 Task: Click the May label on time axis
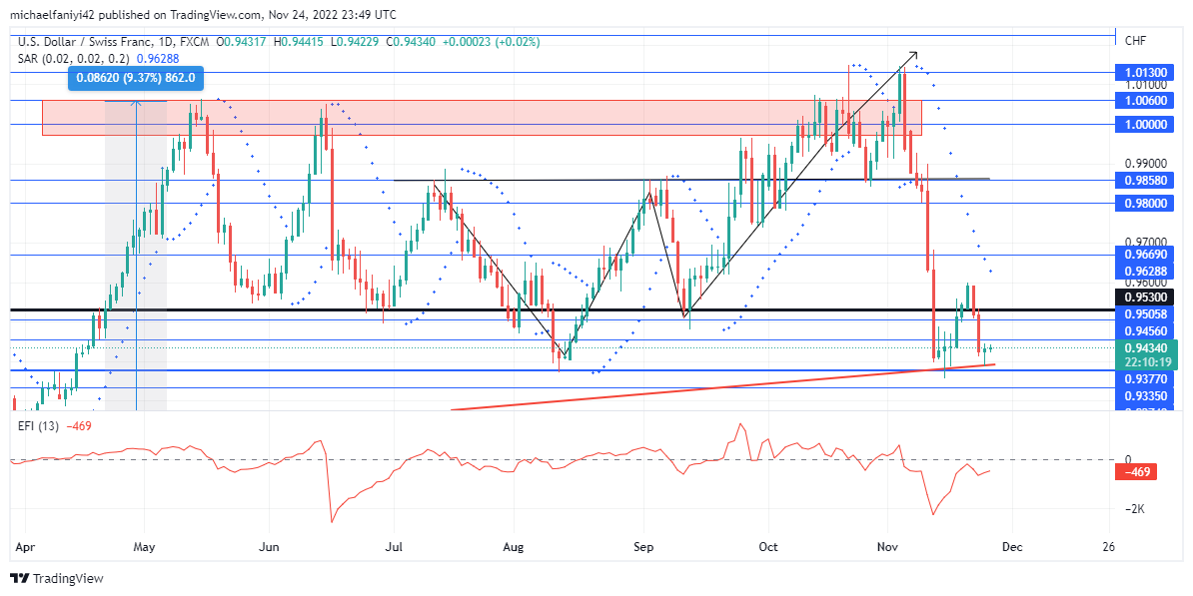point(144,547)
